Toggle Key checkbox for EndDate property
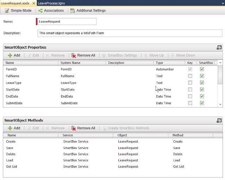This screenshot has width=225, height=180. (190, 96)
